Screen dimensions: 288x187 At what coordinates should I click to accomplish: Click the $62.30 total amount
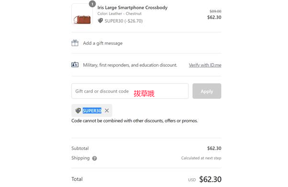pos(210,179)
